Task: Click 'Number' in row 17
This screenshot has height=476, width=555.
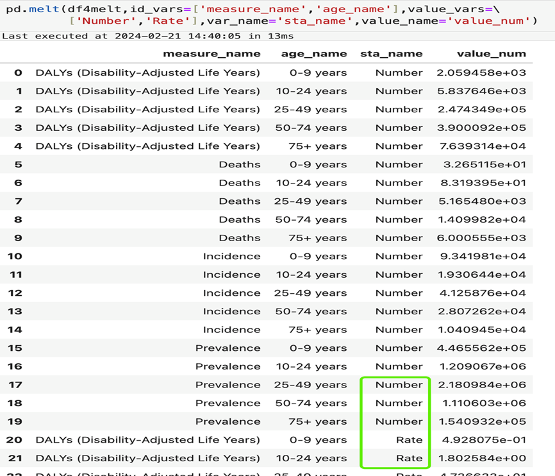Action: [399, 386]
